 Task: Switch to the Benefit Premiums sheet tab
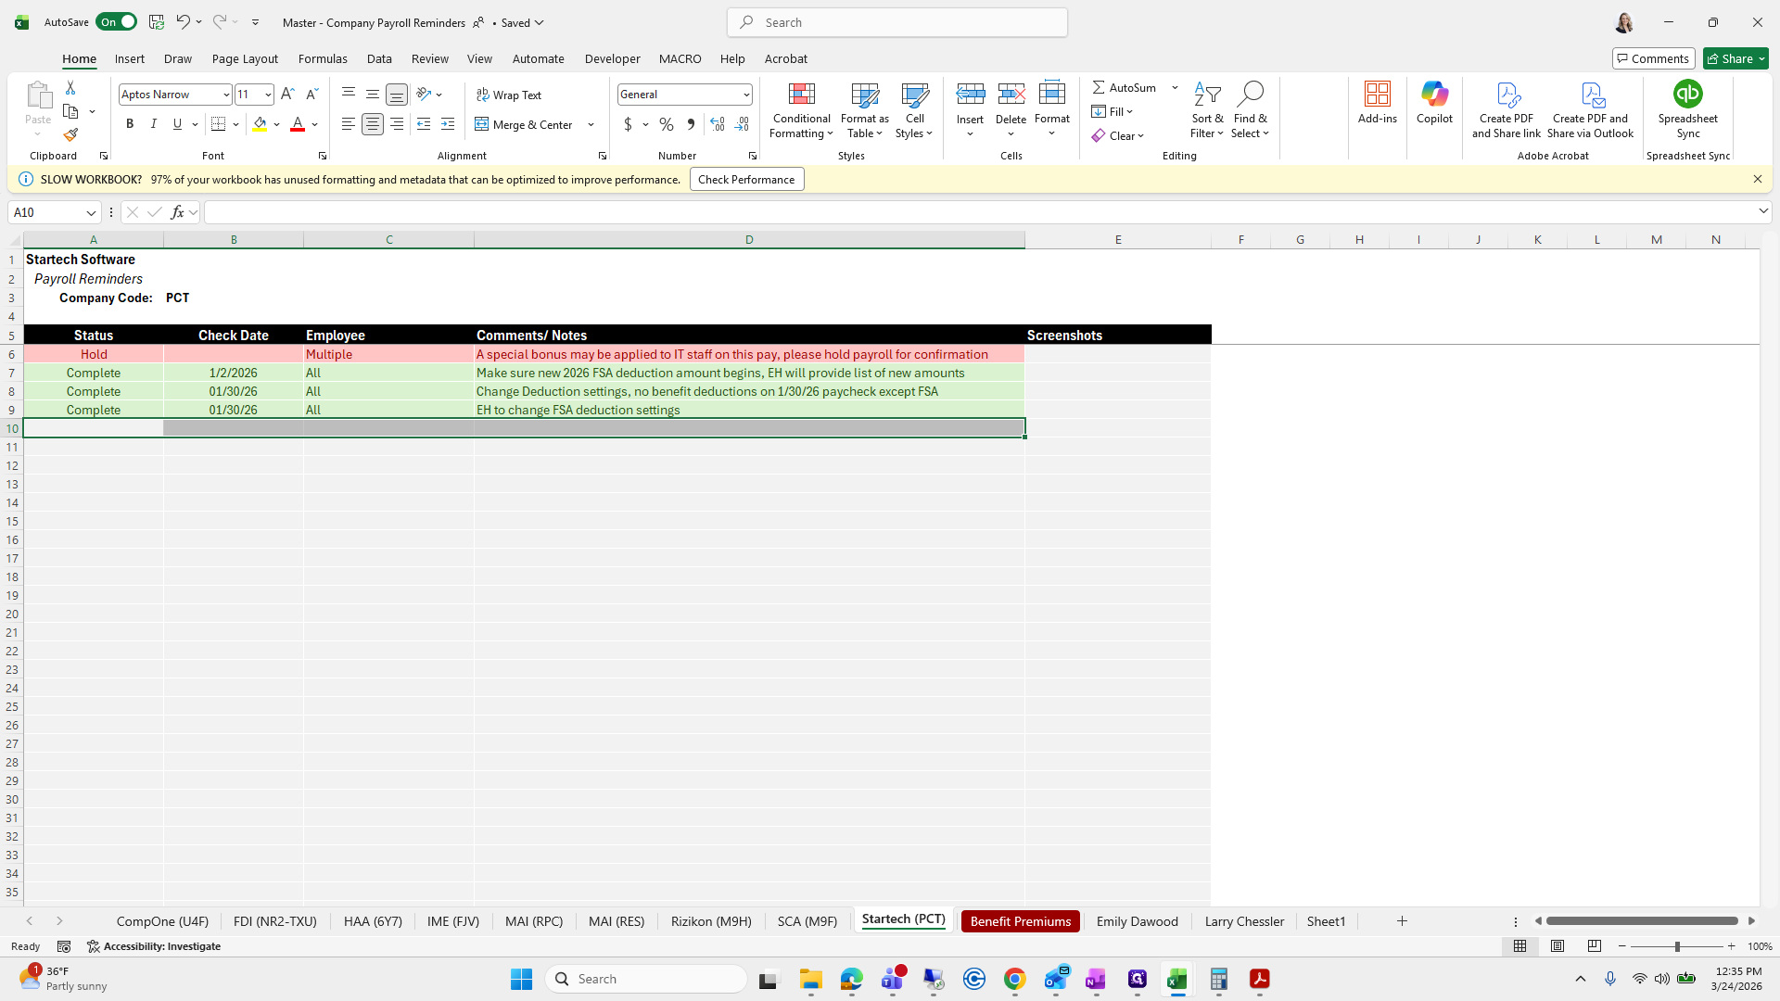pyautogui.click(x=1020, y=921)
